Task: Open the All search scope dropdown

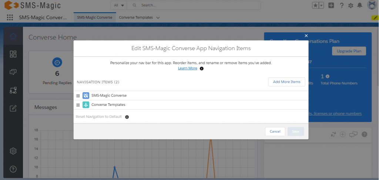Action: 119,5
